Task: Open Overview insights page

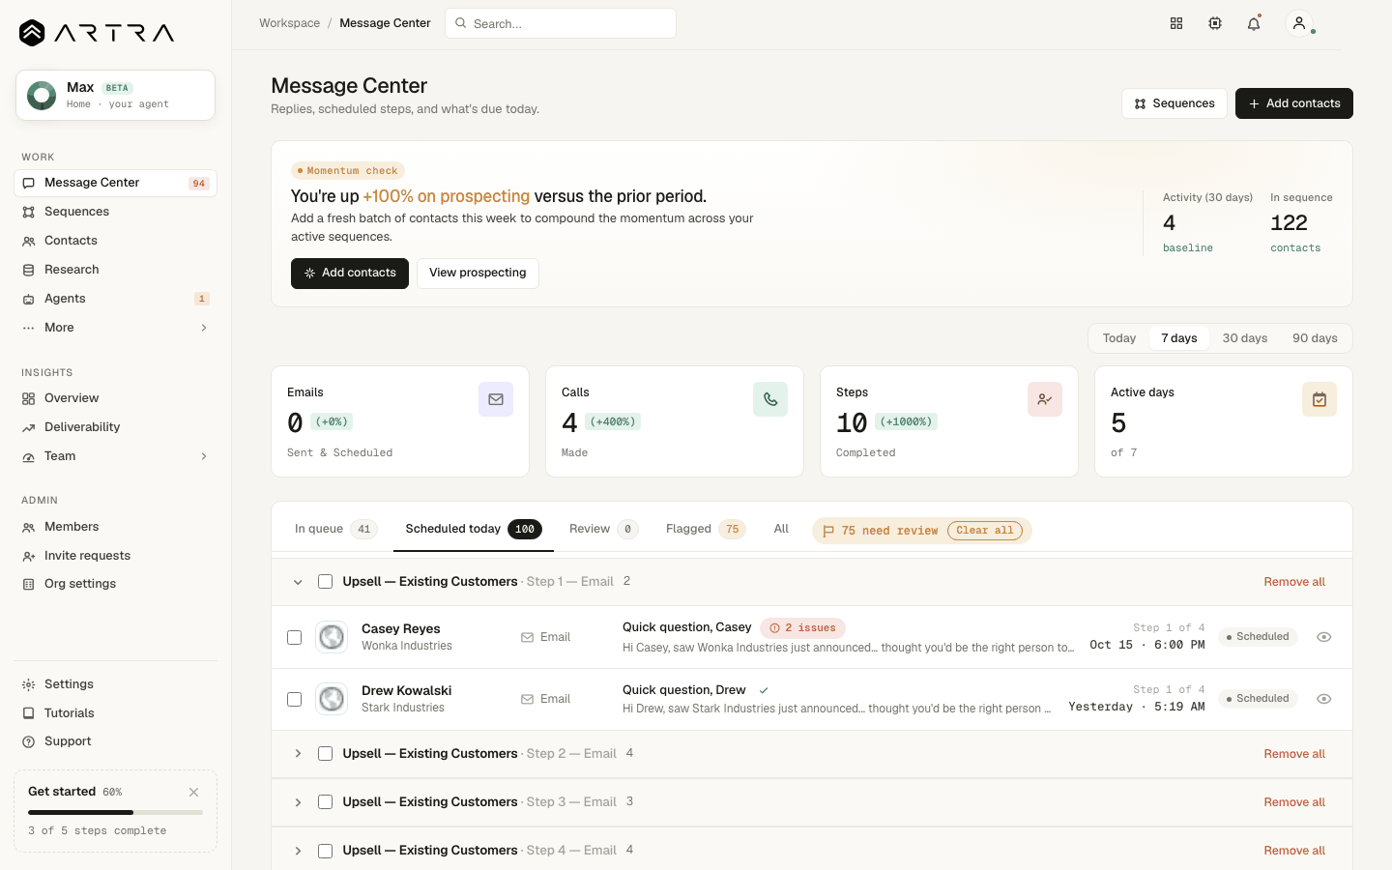Action: (x=115, y=398)
